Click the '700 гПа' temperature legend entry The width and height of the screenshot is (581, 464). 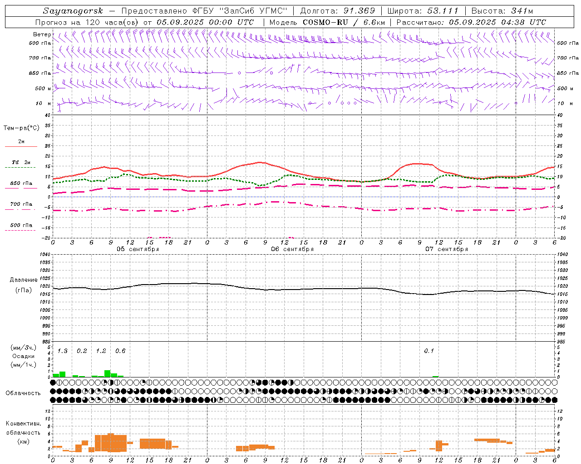[21, 204]
